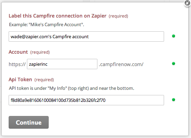Click the 'zapierinc' text inside Account field
This screenshot has width=191, height=138.
[38, 64]
